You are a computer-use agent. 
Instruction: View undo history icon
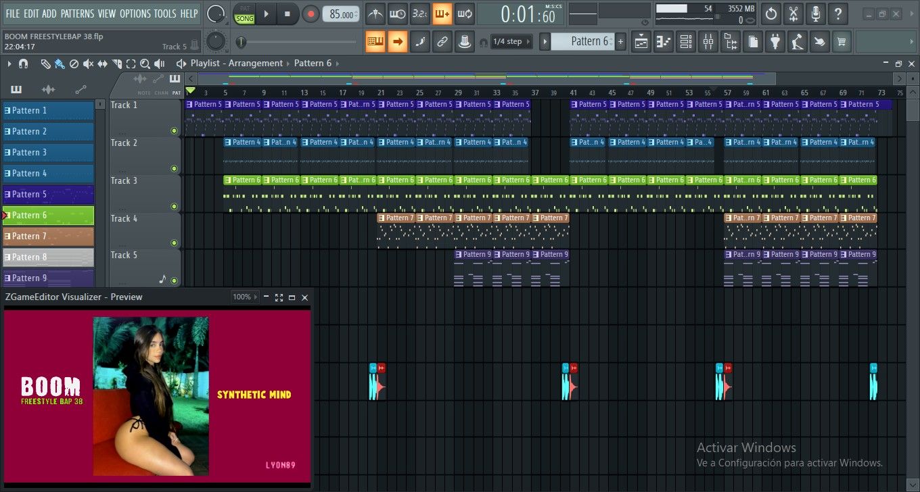click(771, 14)
